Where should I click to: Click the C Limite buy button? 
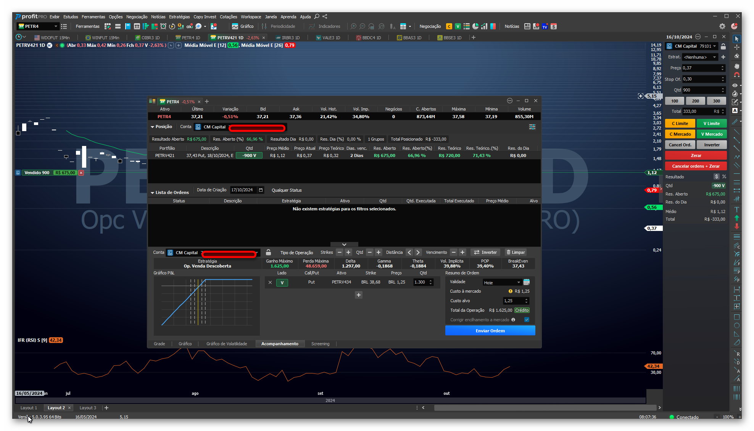point(680,123)
